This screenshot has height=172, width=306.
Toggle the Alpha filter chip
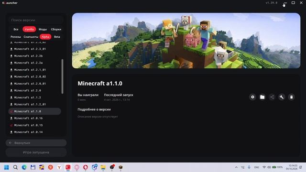pyautogui.click(x=45, y=37)
